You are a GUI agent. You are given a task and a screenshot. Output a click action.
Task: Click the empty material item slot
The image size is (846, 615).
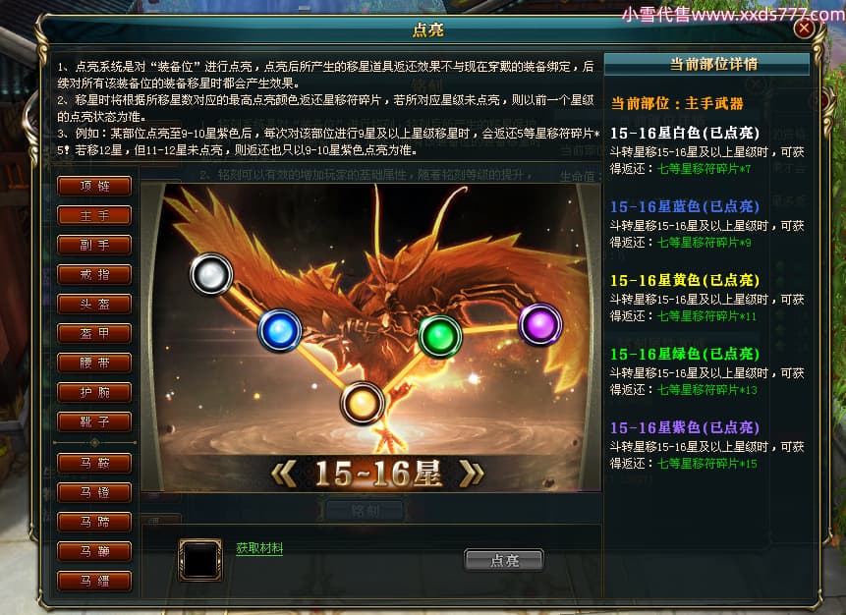coord(200,560)
